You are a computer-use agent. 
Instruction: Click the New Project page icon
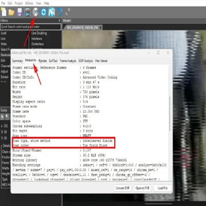pyautogui.click(x=4, y=12)
